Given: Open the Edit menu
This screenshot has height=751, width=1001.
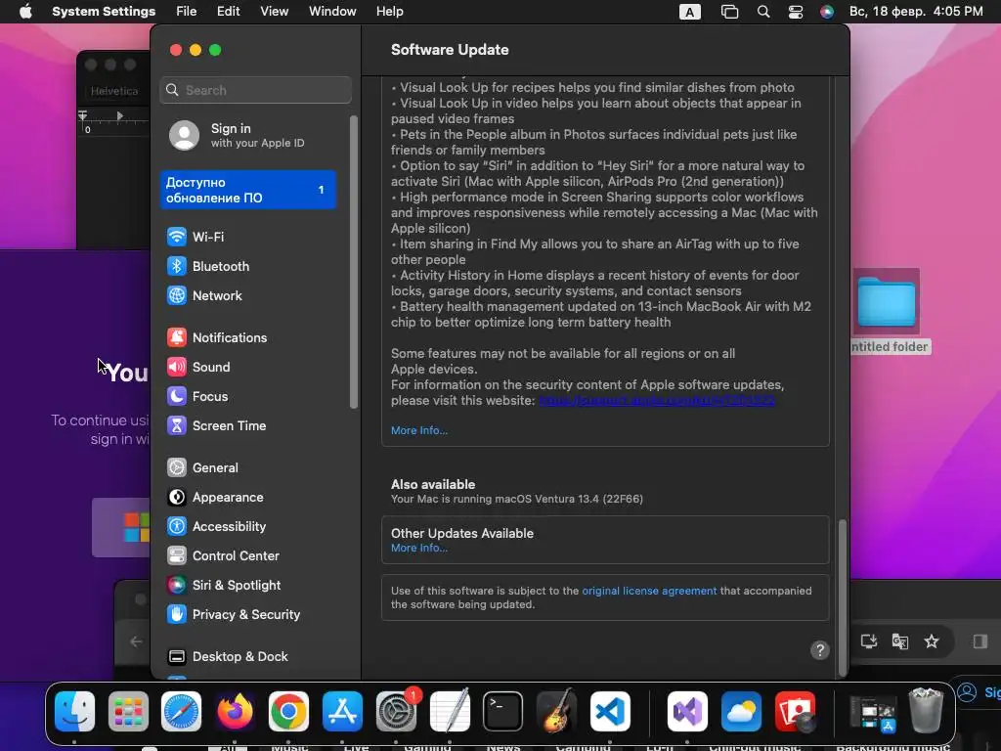Looking at the screenshot, I should [x=229, y=12].
